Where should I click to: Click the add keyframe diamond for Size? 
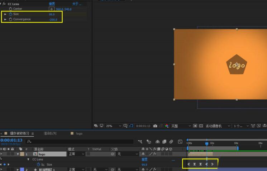point(5,164)
